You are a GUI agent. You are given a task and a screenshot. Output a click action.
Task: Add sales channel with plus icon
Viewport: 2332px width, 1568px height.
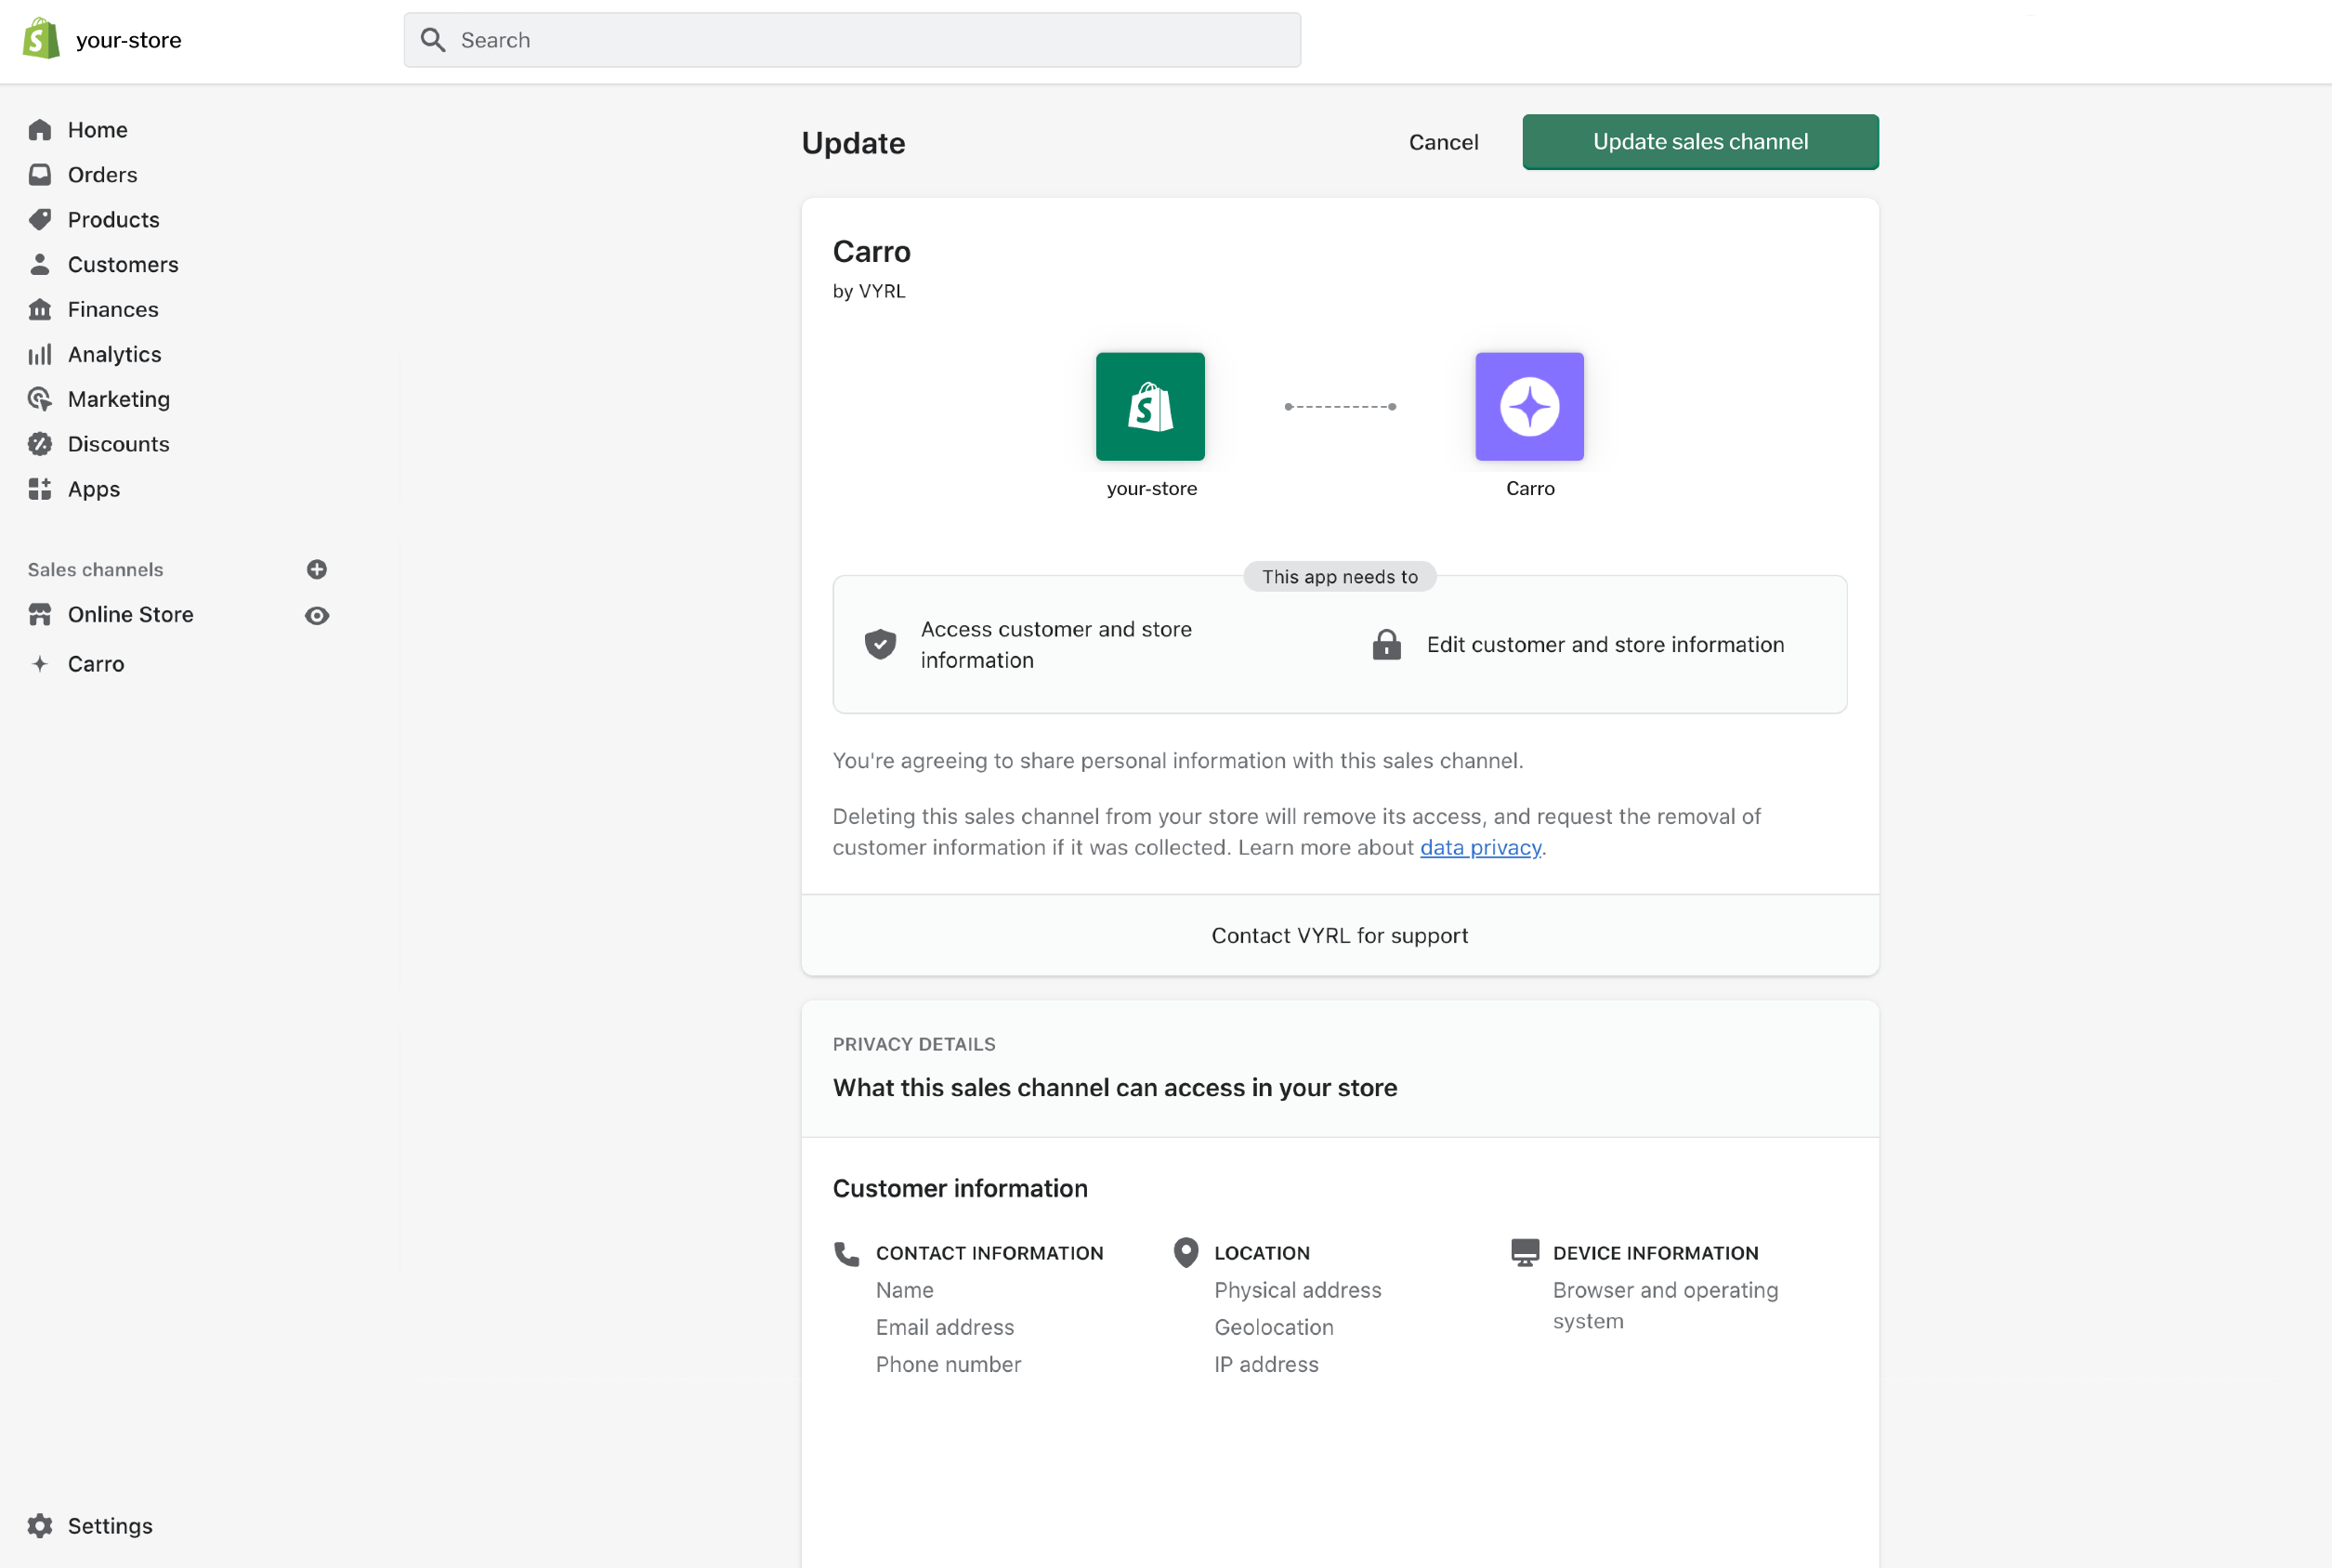[x=317, y=569]
